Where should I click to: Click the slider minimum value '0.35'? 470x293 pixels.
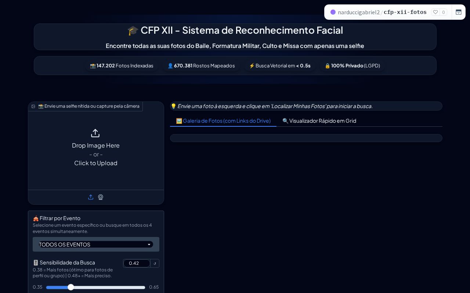[37, 287]
